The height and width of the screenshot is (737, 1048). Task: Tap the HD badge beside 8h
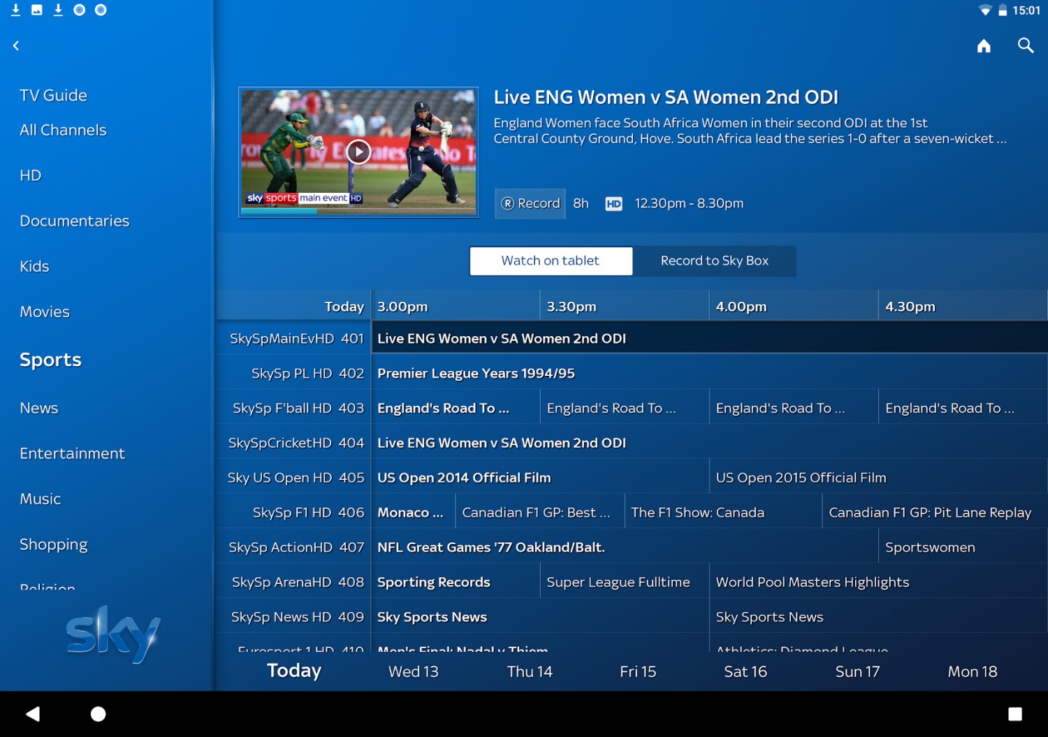[613, 204]
